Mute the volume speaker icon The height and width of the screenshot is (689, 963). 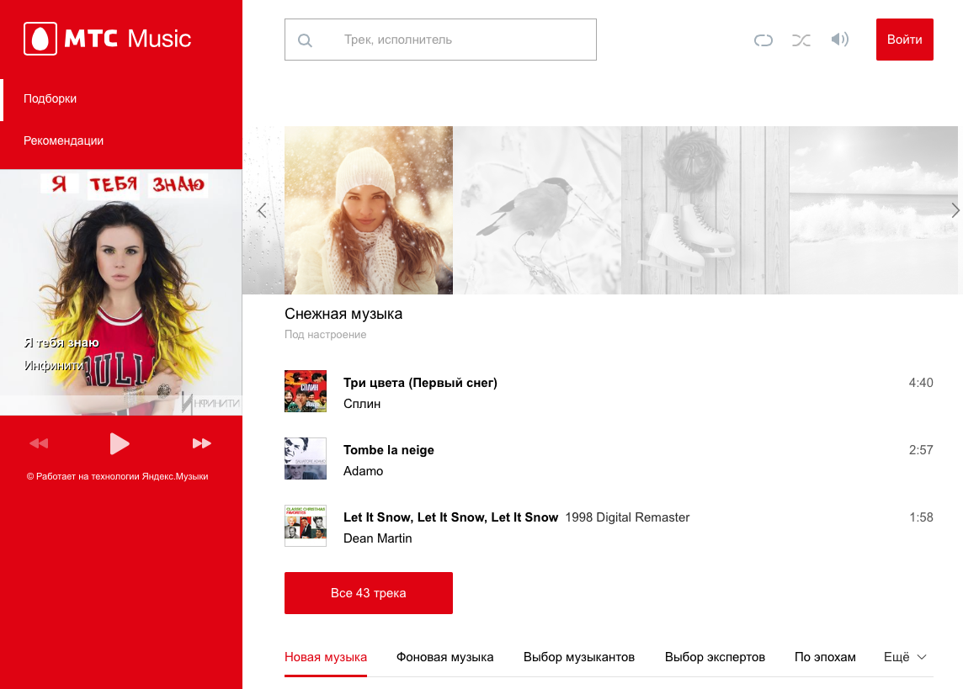[839, 40]
